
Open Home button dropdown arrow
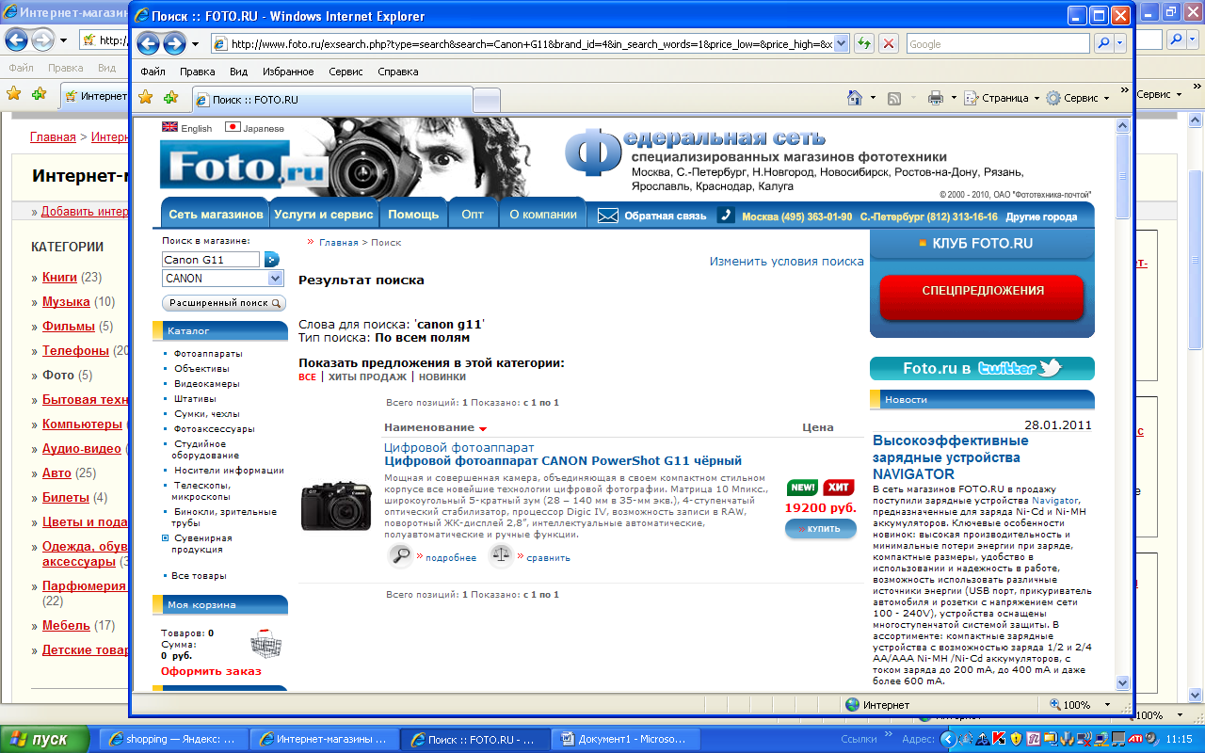pos(873,98)
